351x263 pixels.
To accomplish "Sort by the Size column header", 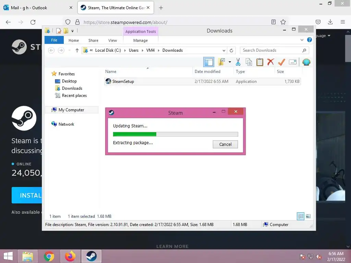I will 280,71.
